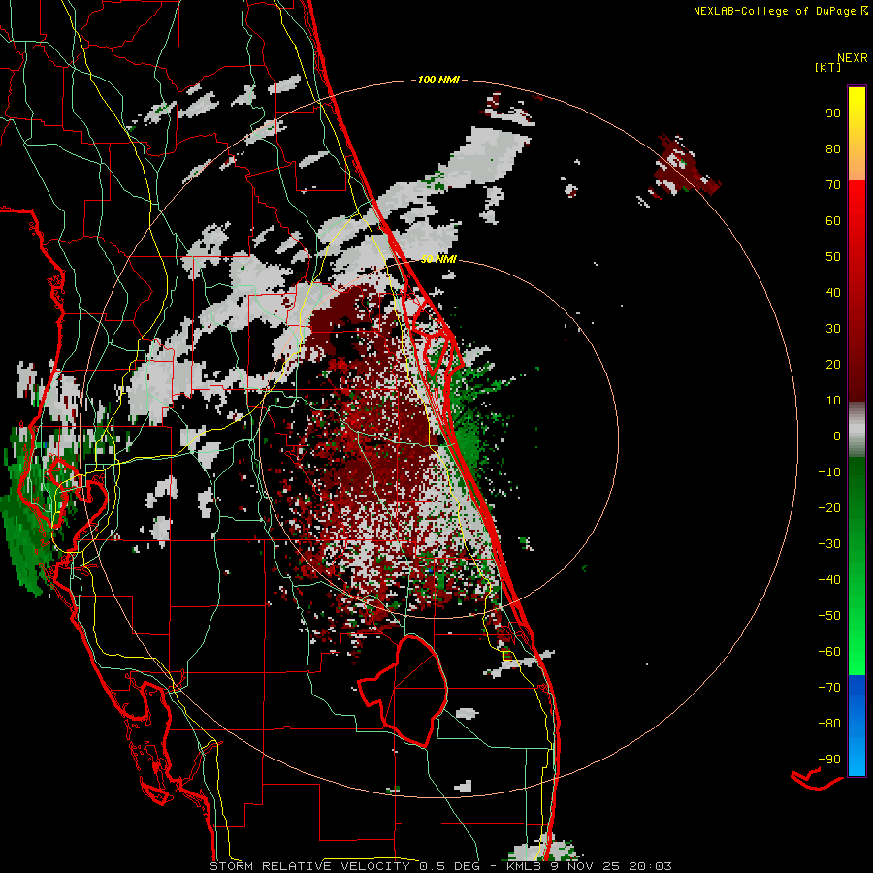Click the -60 scale value
Image resolution: width=873 pixels, height=873 pixels.
829,652
